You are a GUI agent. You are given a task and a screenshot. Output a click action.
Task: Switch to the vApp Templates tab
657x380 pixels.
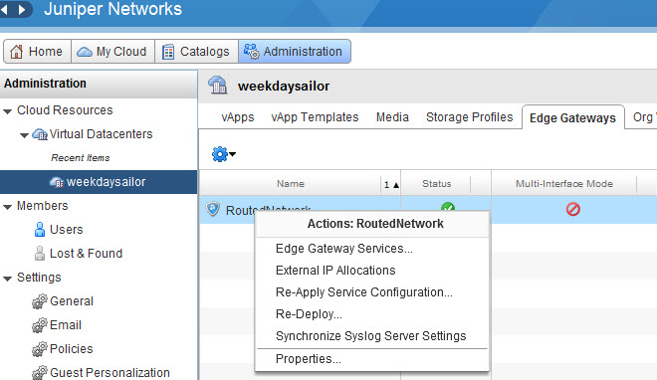coord(315,117)
